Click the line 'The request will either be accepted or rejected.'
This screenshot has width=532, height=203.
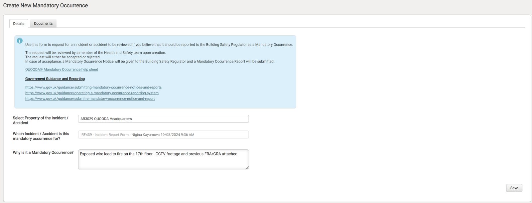(x=63, y=57)
